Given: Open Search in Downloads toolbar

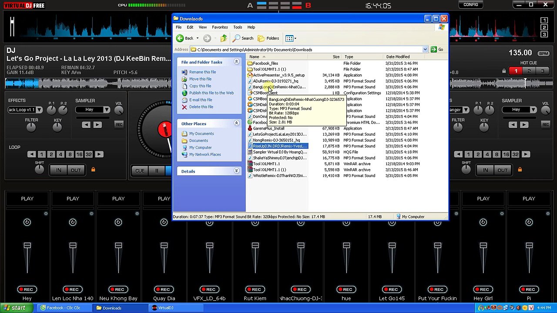Looking at the screenshot, I should point(243,38).
